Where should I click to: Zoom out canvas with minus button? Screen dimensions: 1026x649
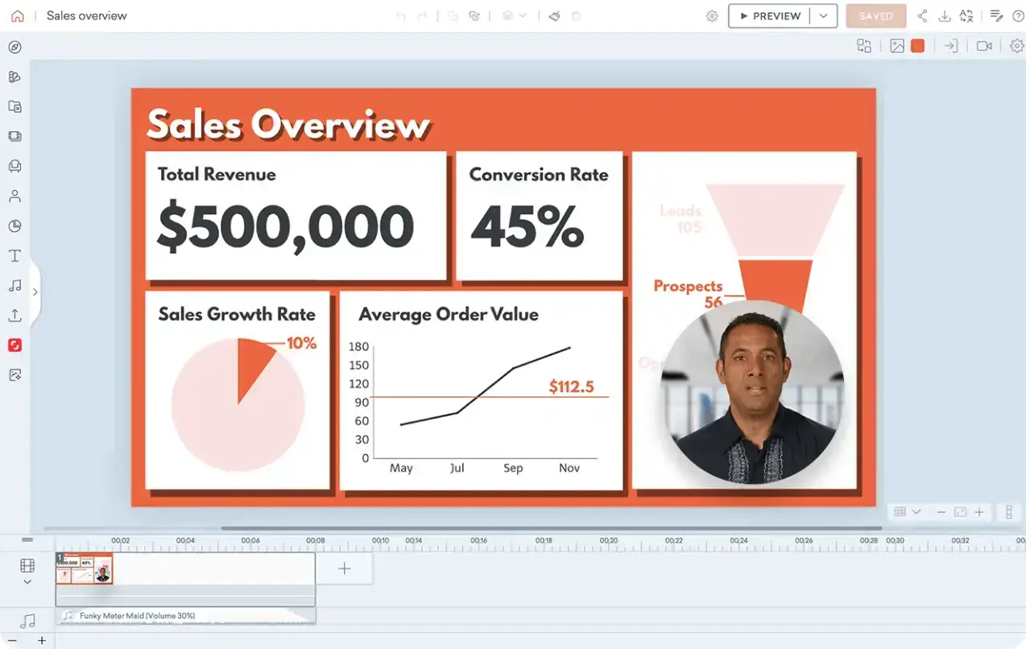(941, 512)
